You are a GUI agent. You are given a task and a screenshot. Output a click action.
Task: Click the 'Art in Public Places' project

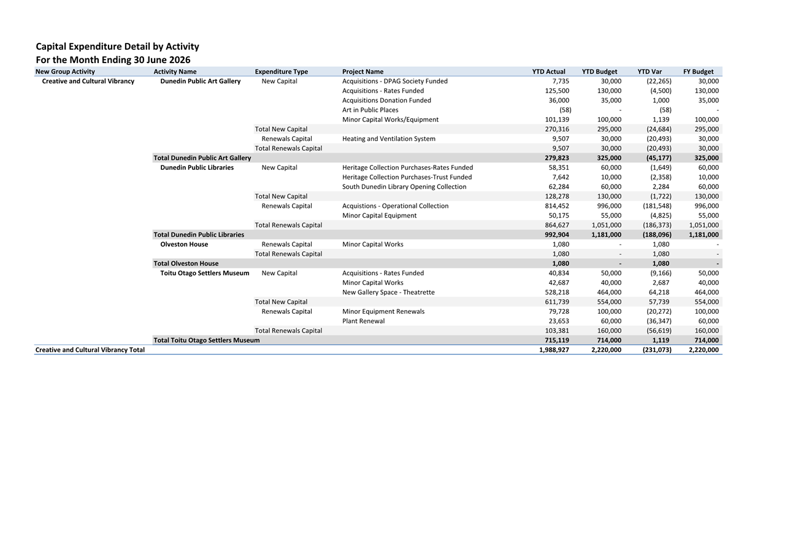[370, 110]
